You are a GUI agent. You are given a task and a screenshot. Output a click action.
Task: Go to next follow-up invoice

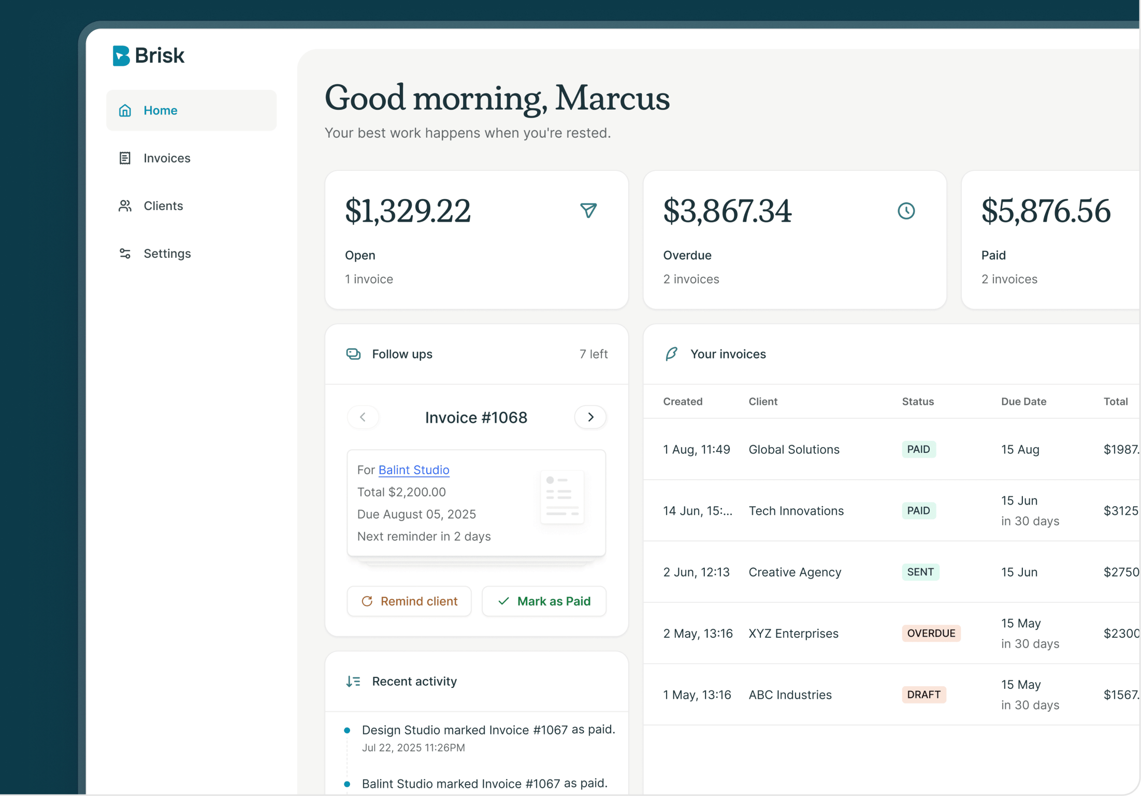click(x=590, y=417)
